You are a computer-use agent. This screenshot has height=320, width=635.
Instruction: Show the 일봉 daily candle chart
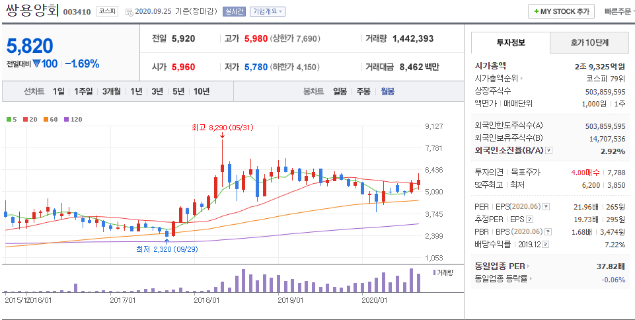340,91
